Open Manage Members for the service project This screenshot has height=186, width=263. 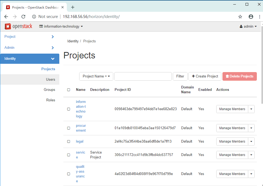[x=232, y=155]
